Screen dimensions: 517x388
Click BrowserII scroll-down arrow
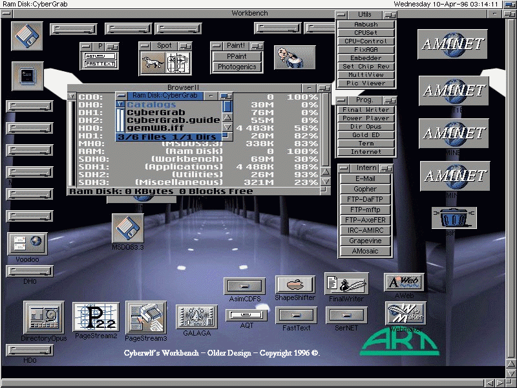coord(326,182)
